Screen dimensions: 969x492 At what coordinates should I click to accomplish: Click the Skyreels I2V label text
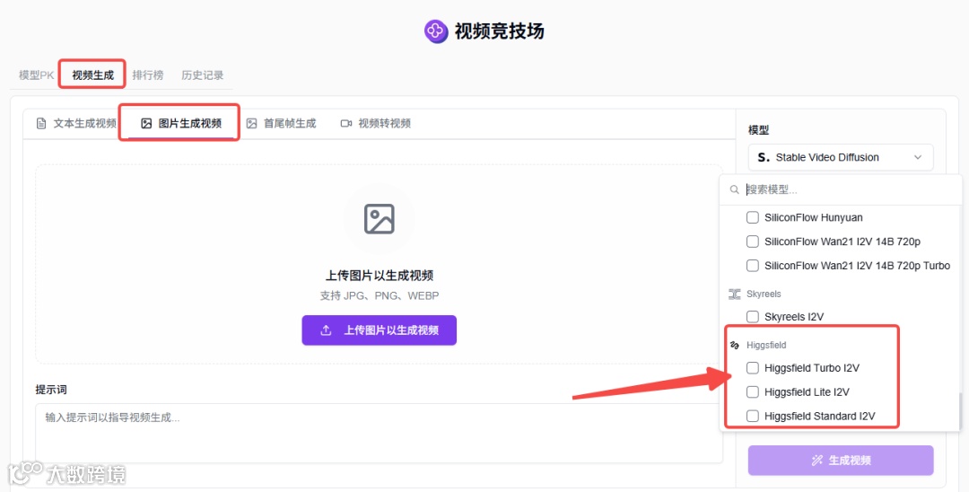pos(794,317)
